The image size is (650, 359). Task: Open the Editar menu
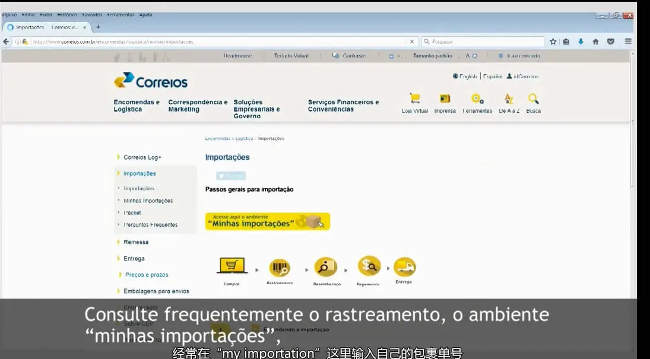[x=28, y=14]
